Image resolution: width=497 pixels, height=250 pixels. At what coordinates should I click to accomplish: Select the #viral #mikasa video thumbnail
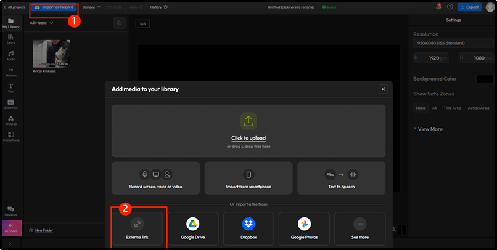(51, 54)
